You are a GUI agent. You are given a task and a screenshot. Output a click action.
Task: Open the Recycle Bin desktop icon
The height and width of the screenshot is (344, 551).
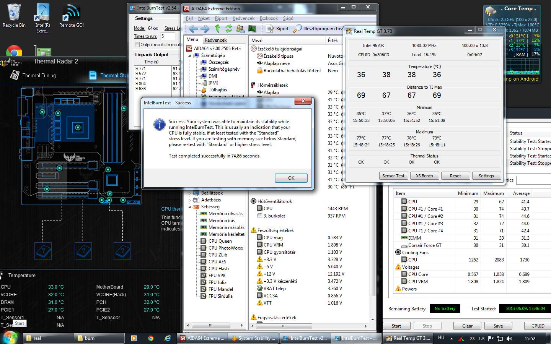tap(14, 15)
